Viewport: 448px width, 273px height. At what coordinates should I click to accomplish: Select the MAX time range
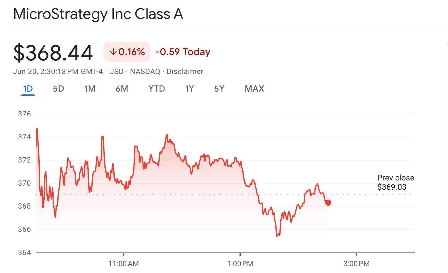click(x=254, y=89)
